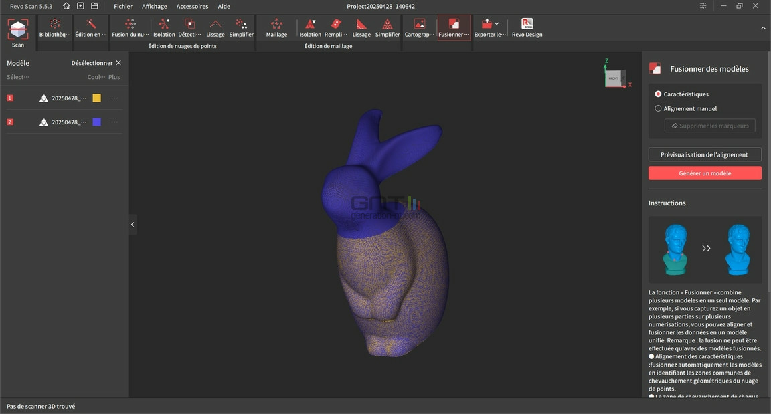Toggle selection of model 1
The image size is (771, 414).
[10, 98]
